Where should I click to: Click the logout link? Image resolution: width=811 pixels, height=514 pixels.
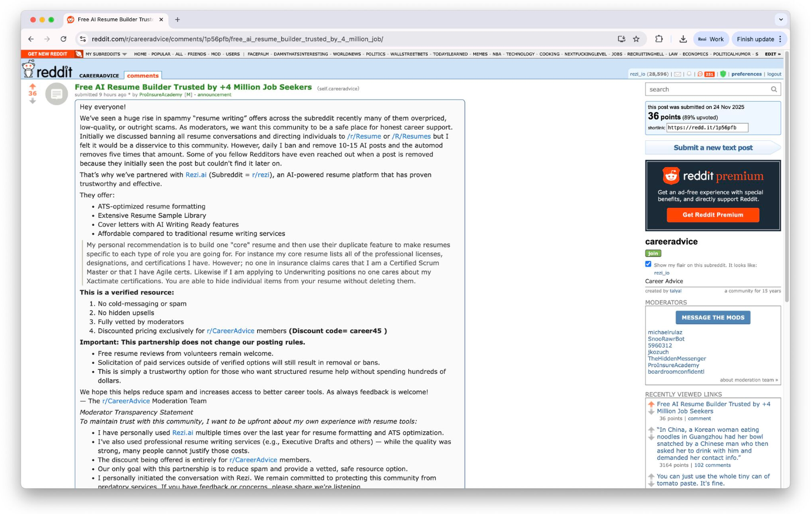coord(774,74)
